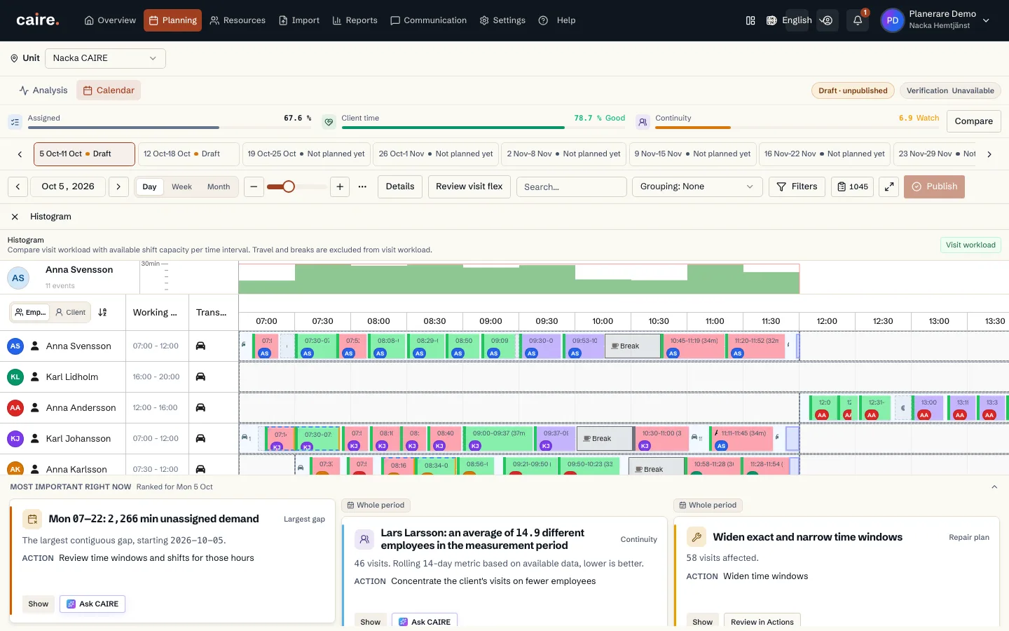Image resolution: width=1009 pixels, height=631 pixels.
Task: Go to next day arrow
Action: point(118,186)
